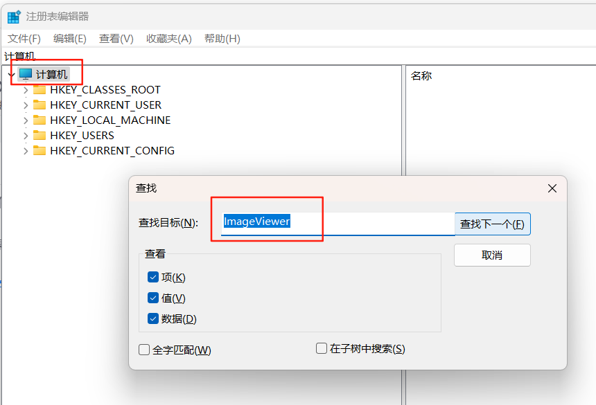Toggle the 数据(D) checkbox
Viewport: 596px width, 405px height.
tap(152, 318)
